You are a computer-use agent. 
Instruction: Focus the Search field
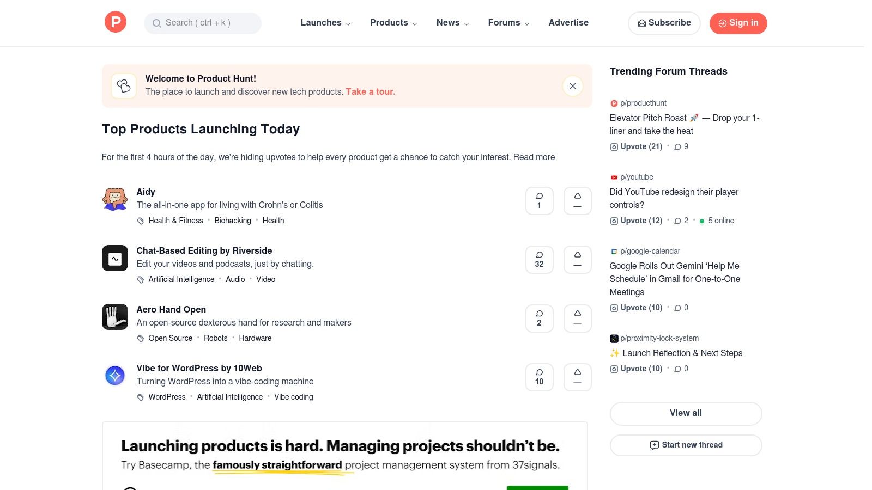[203, 23]
